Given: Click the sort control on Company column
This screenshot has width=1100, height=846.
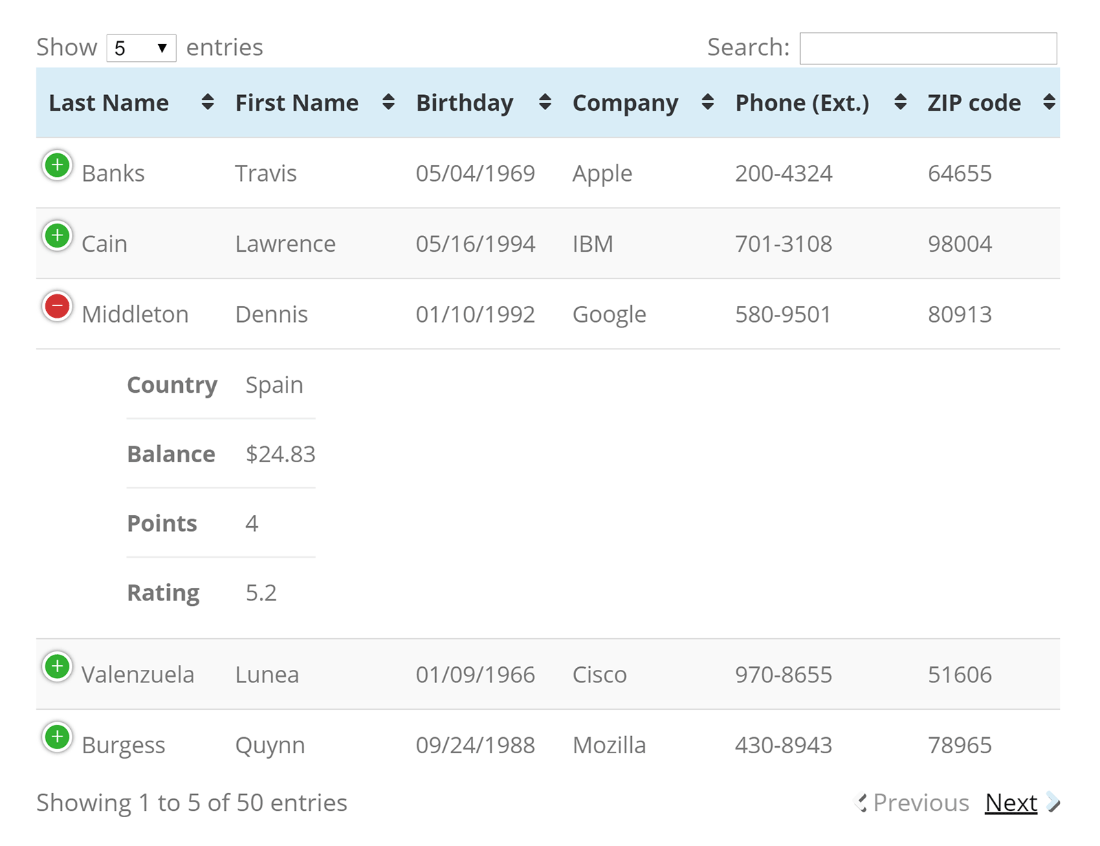Looking at the screenshot, I should point(707,102).
